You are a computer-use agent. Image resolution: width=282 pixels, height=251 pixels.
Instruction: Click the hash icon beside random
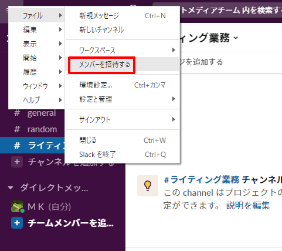(x=17, y=129)
